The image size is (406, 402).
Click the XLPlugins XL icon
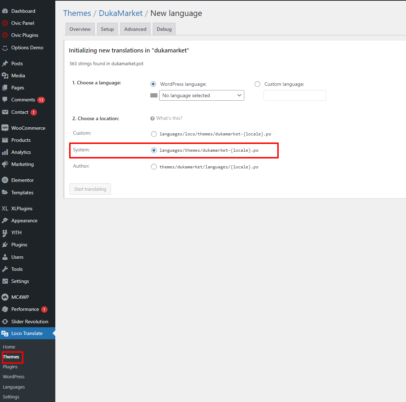click(x=5, y=208)
